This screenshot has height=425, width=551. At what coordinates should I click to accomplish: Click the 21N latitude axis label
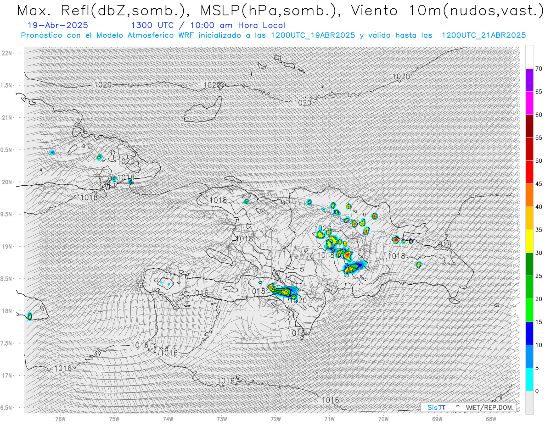pyautogui.click(x=8, y=117)
